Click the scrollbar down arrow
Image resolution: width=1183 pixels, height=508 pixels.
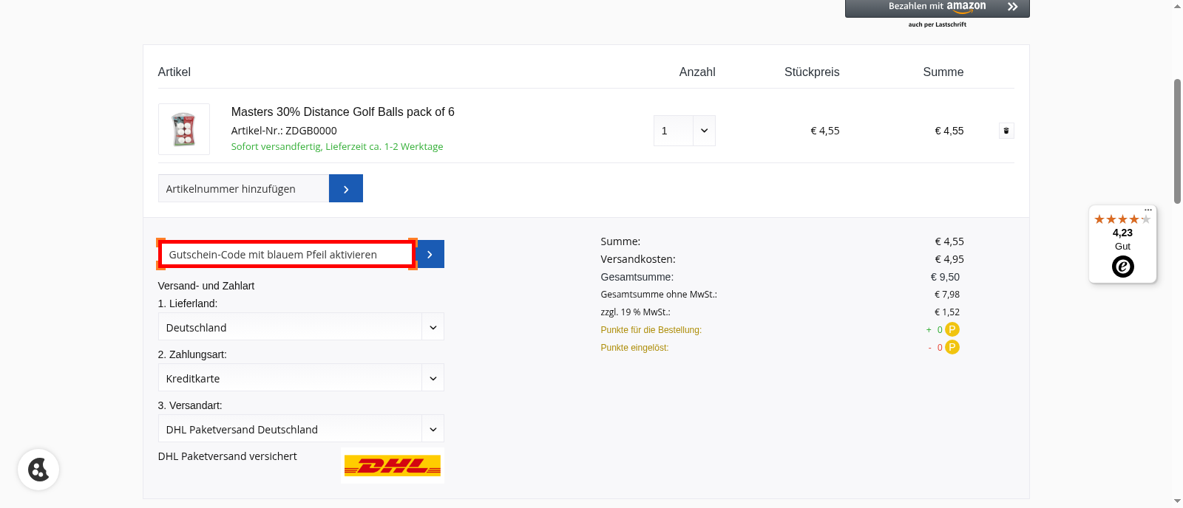(1177, 501)
